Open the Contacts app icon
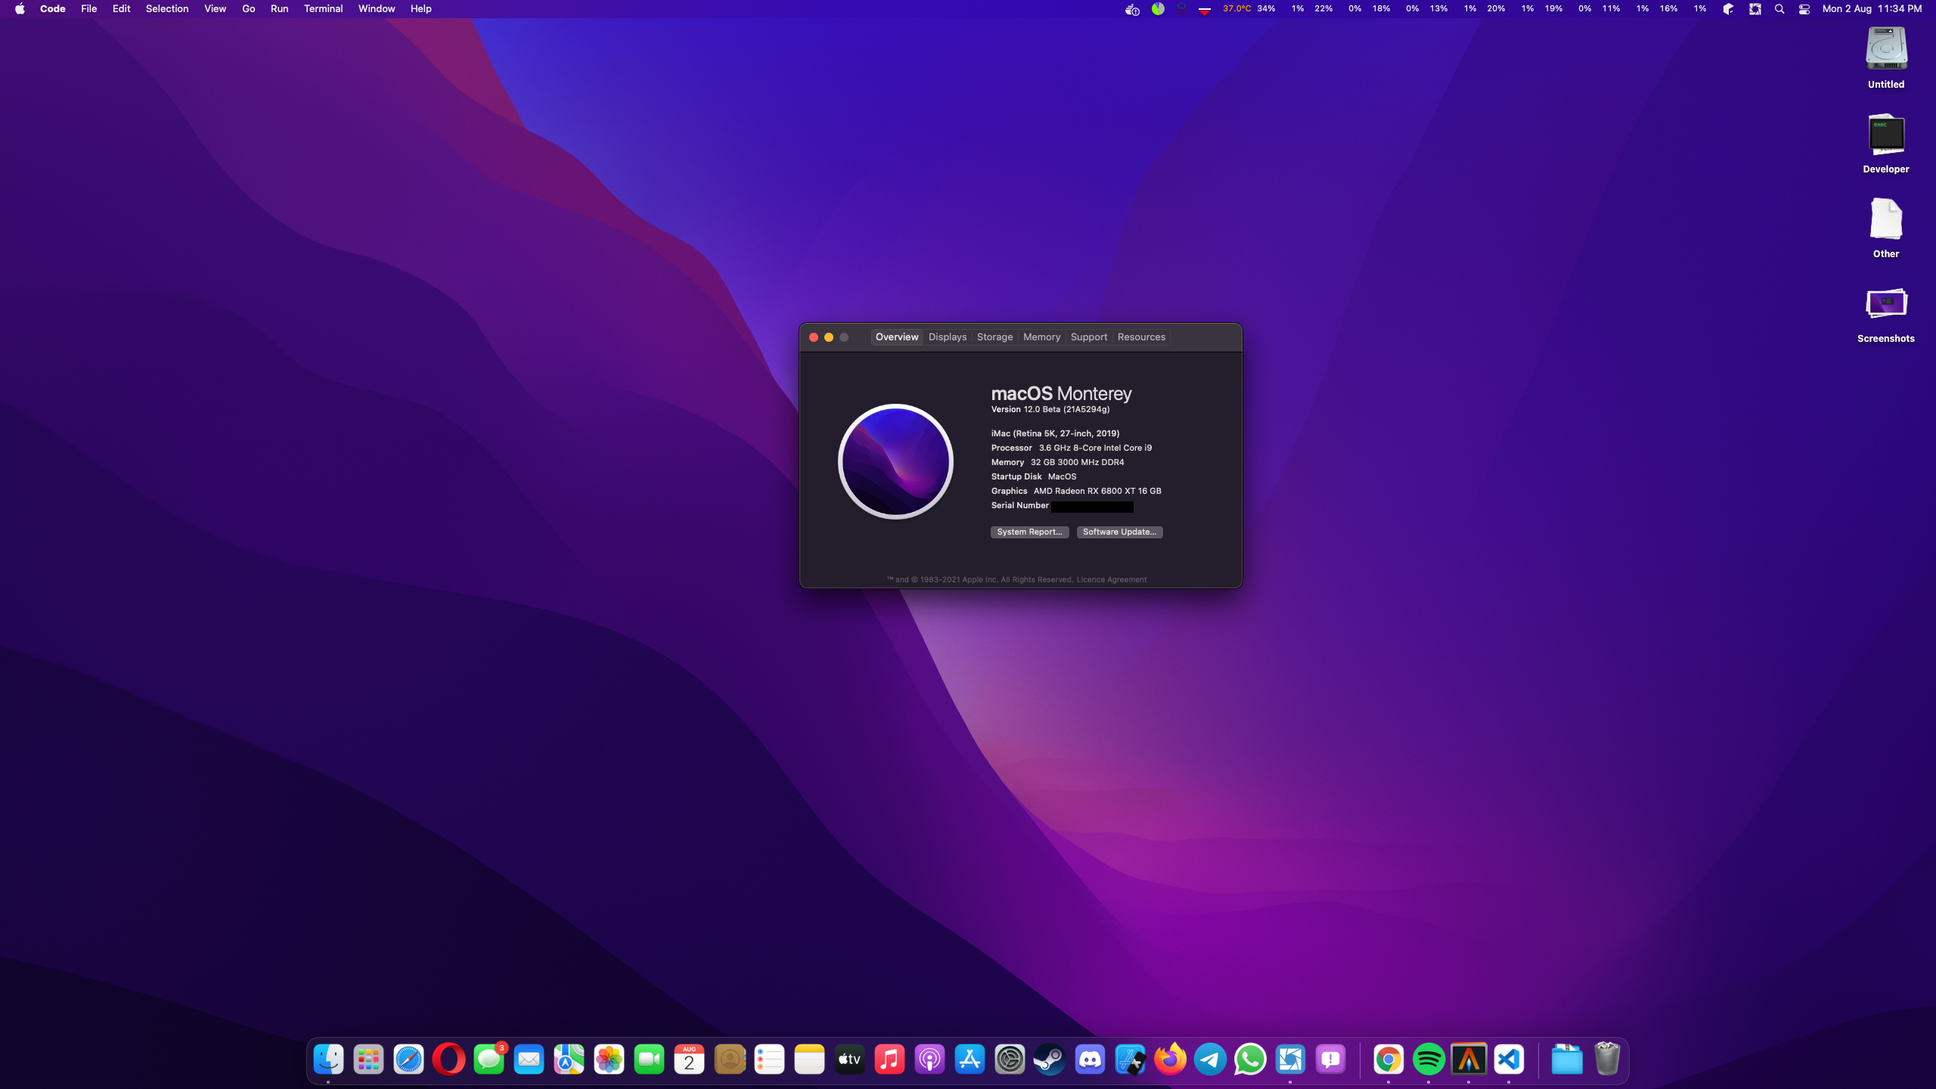Viewport: 1936px width, 1089px height. point(729,1060)
